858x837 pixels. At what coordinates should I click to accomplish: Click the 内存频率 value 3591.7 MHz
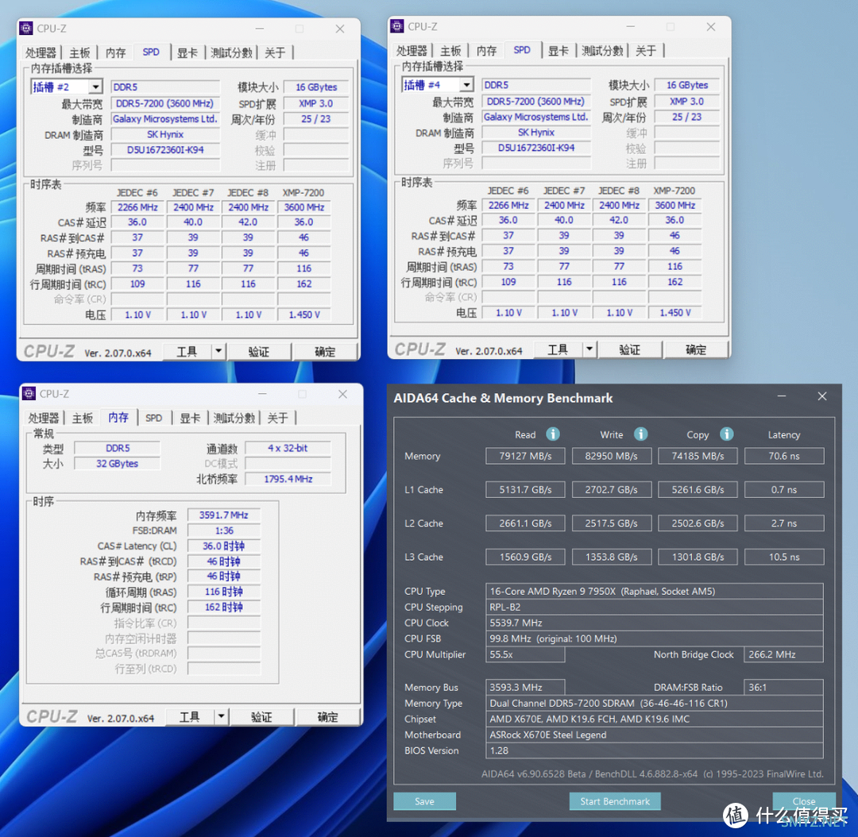224,515
